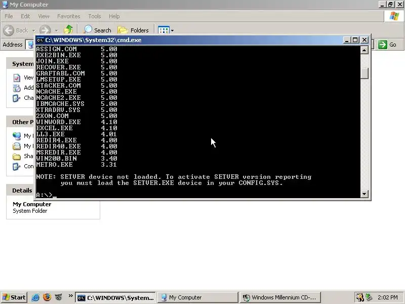Open Control Panel icon in sidebar
Image resolution: width=405 pixels, height=304 pixels.
17,167
